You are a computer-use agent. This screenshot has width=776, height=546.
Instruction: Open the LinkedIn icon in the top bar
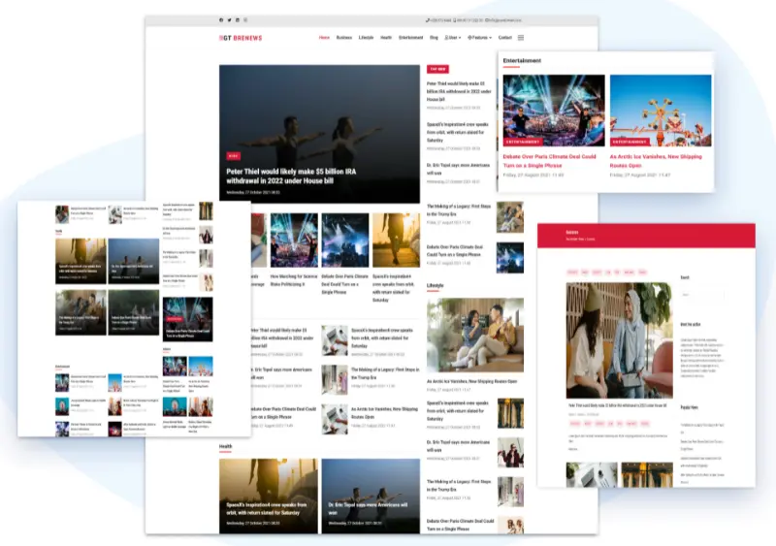pos(237,20)
